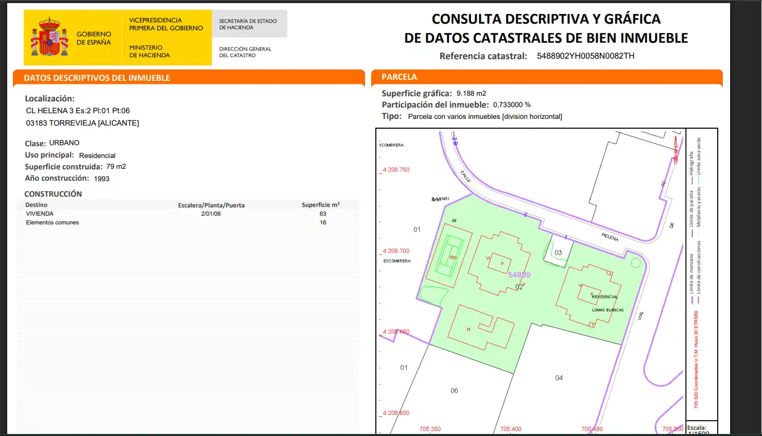
Task: Click '03183 TORREVIEJA [ALICANTE]' text
Action: tap(82, 123)
